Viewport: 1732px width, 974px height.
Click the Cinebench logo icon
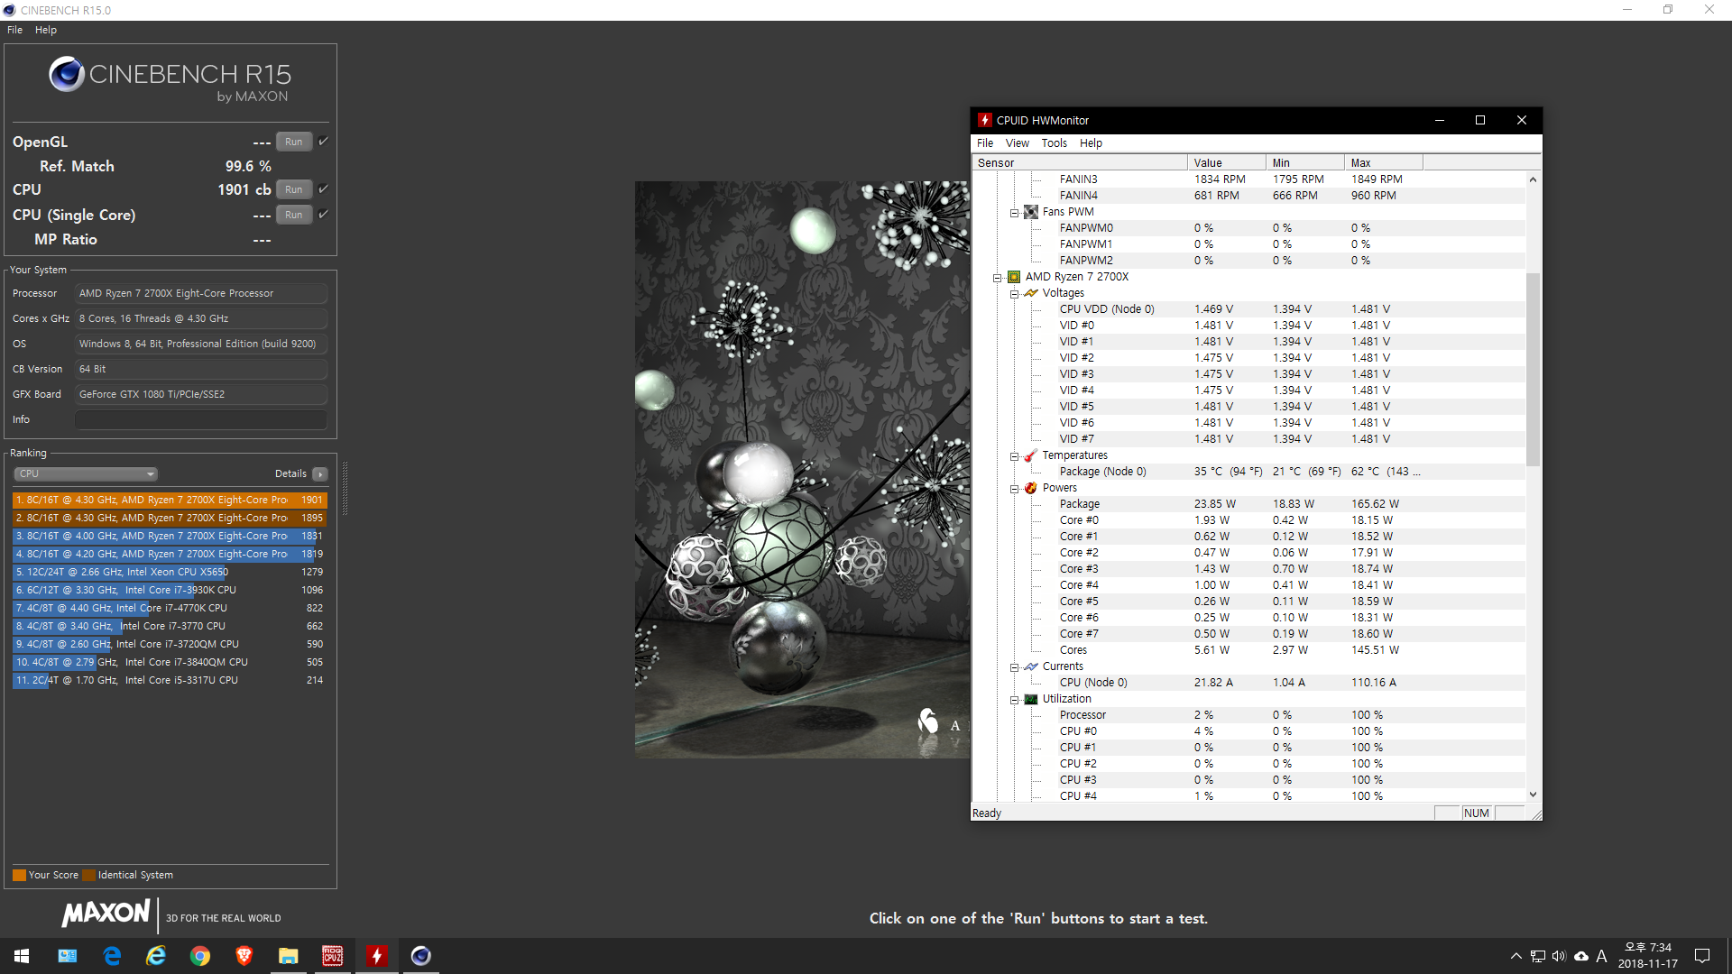tap(67, 74)
